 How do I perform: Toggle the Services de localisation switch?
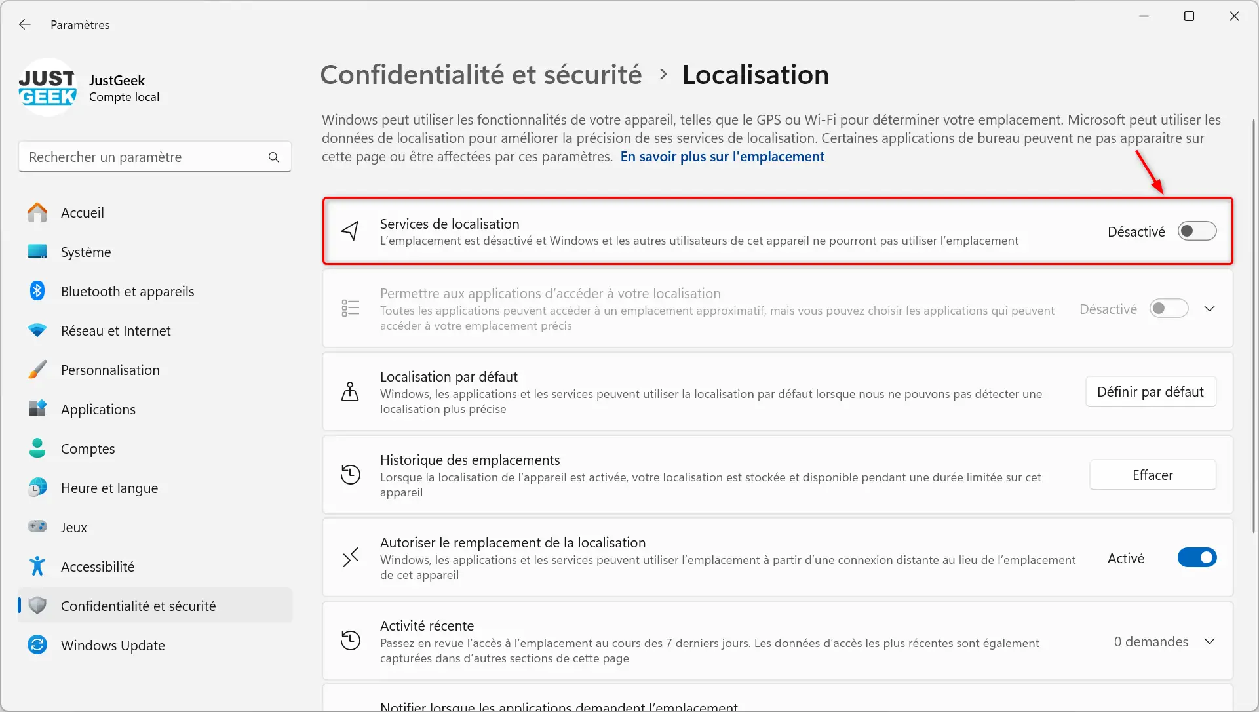point(1197,231)
